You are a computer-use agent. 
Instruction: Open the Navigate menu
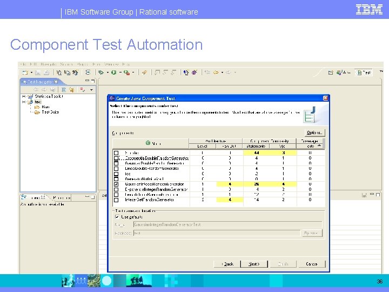[x=49, y=64]
